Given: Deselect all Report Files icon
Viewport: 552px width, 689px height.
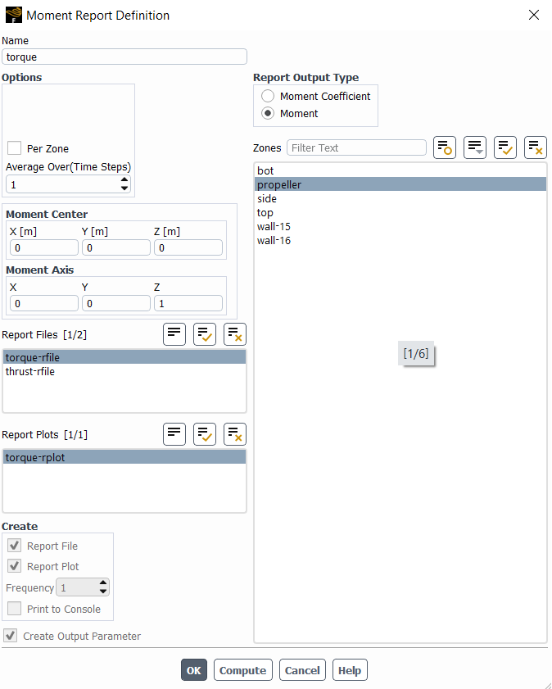Looking at the screenshot, I should coord(235,334).
